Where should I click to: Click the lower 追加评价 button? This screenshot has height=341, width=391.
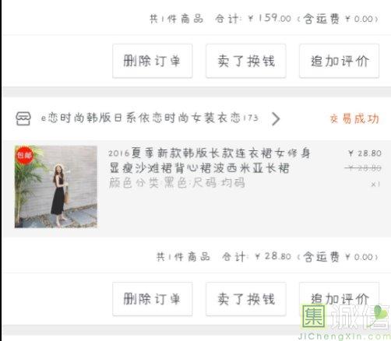[x=339, y=299]
